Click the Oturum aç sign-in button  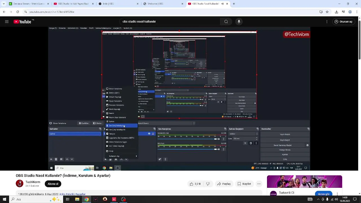coord(343,22)
